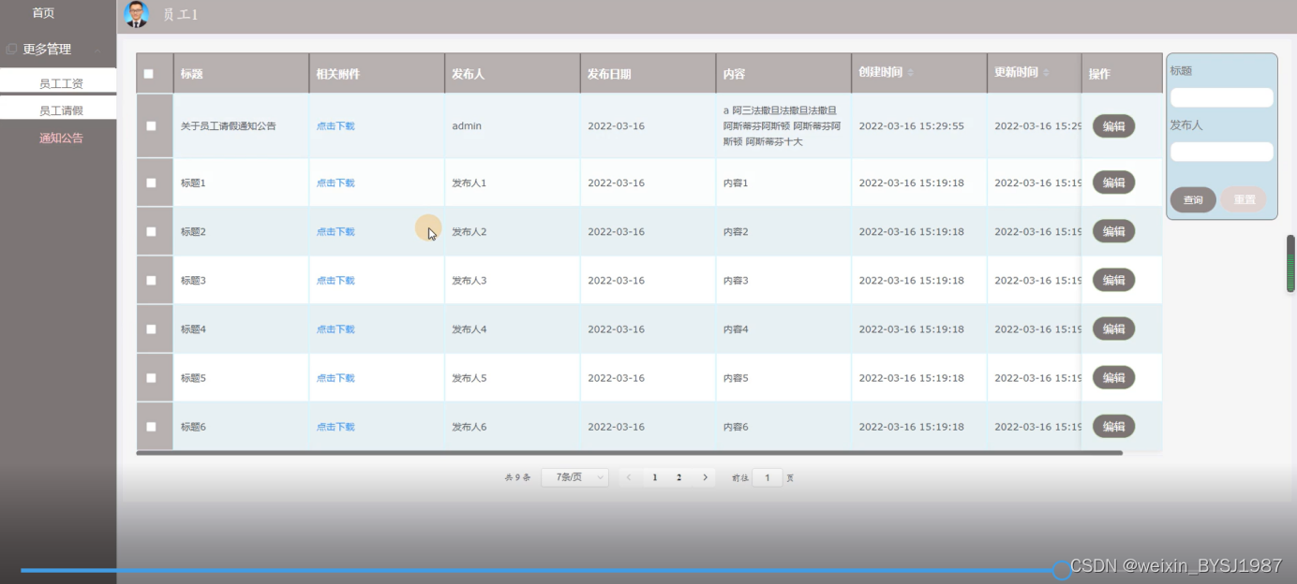Click 编辑 for 标题5 row
The height and width of the screenshot is (584, 1297).
[x=1113, y=377]
